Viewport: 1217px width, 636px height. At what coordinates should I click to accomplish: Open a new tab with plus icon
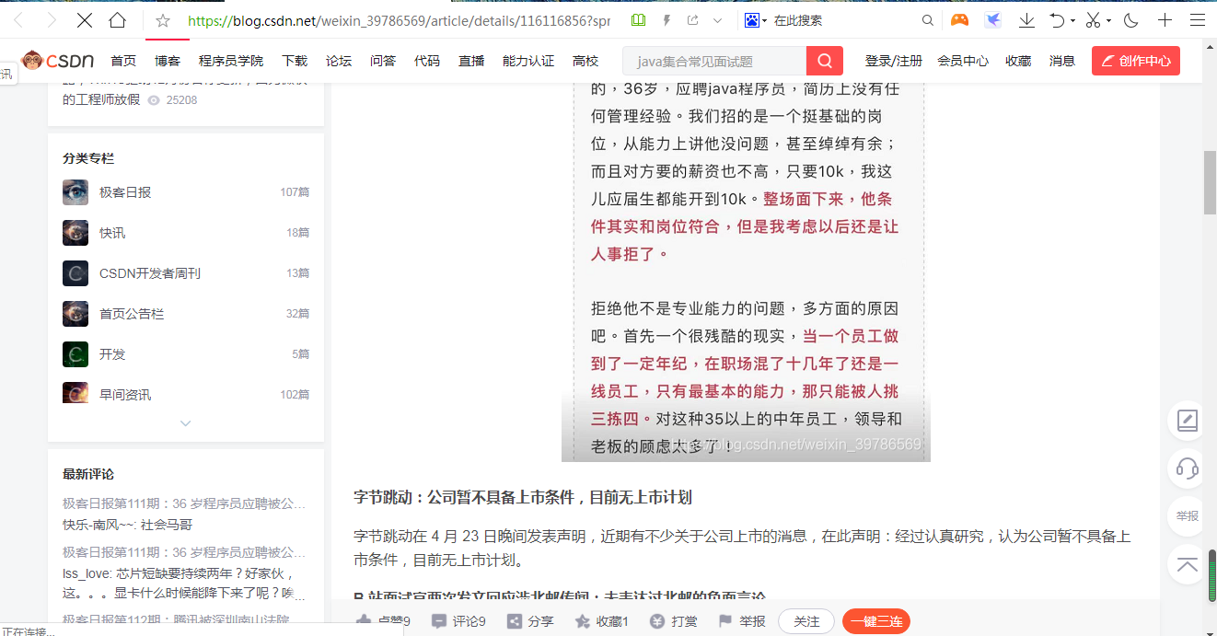click(x=1165, y=20)
